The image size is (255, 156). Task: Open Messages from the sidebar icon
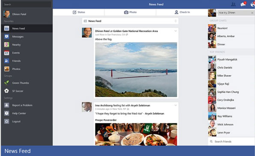click(7, 37)
